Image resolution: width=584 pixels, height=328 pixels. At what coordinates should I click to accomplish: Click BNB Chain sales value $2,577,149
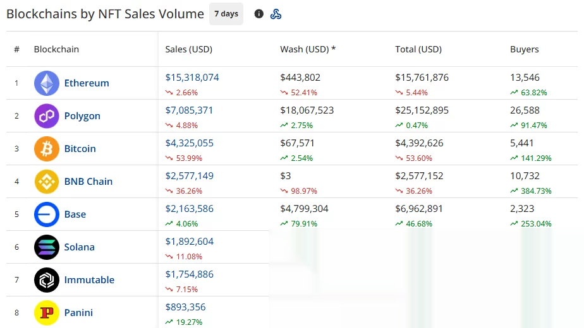tap(189, 175)
